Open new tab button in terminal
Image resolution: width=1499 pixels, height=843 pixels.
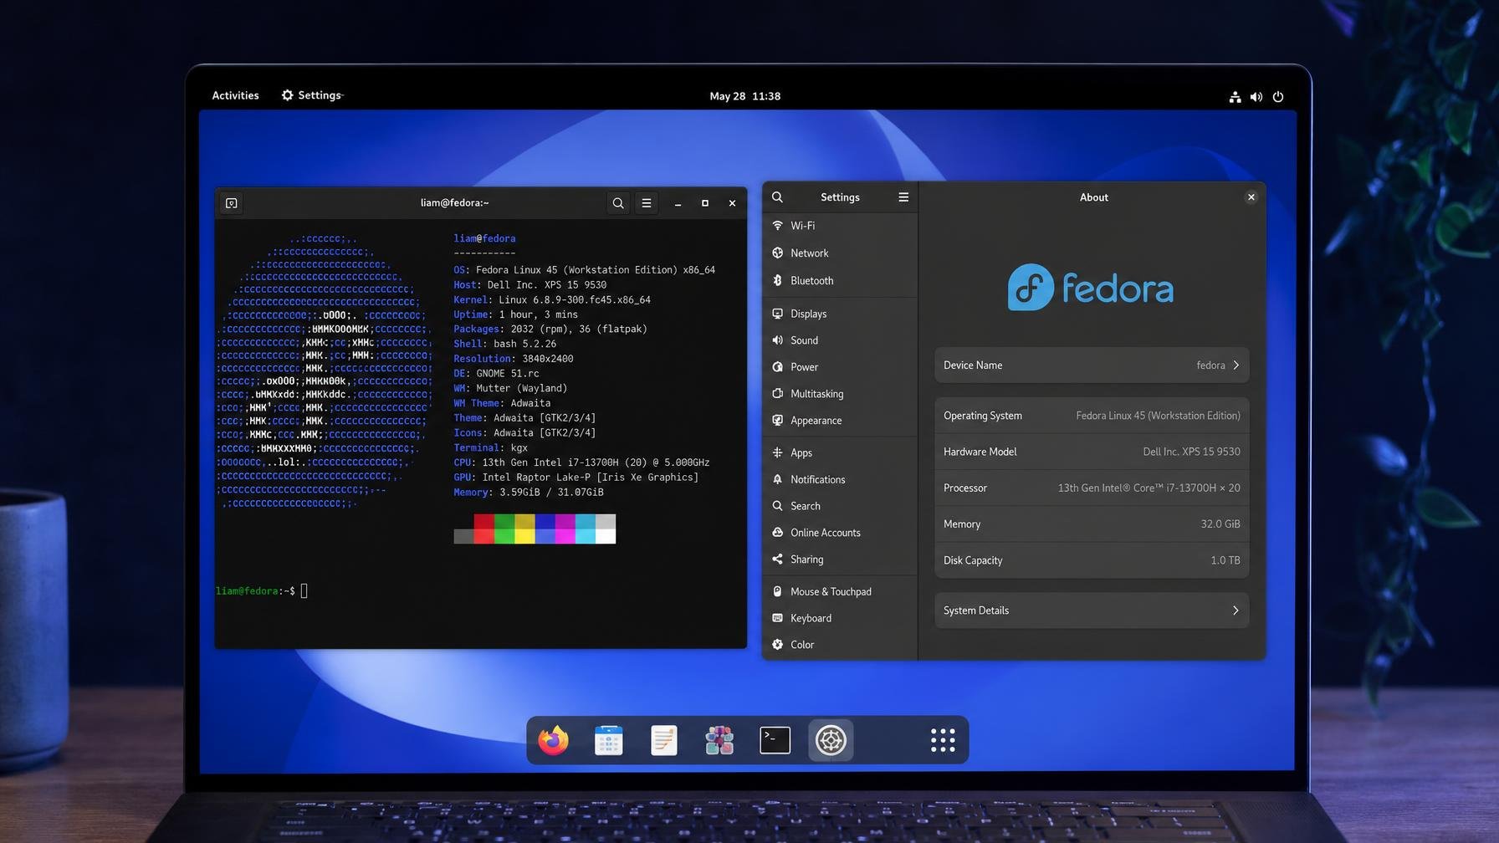[232, 203]
